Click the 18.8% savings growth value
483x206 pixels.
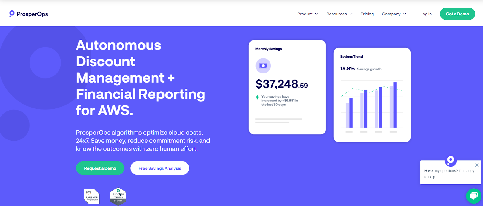(x=347, y=69)
